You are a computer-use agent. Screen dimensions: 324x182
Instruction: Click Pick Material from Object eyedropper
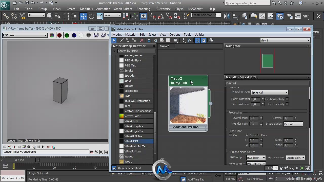(122, 40)
